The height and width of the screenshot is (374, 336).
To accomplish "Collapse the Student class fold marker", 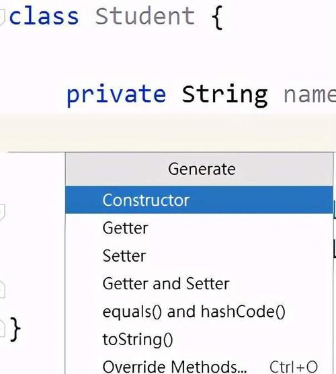I will pos(1,17).
